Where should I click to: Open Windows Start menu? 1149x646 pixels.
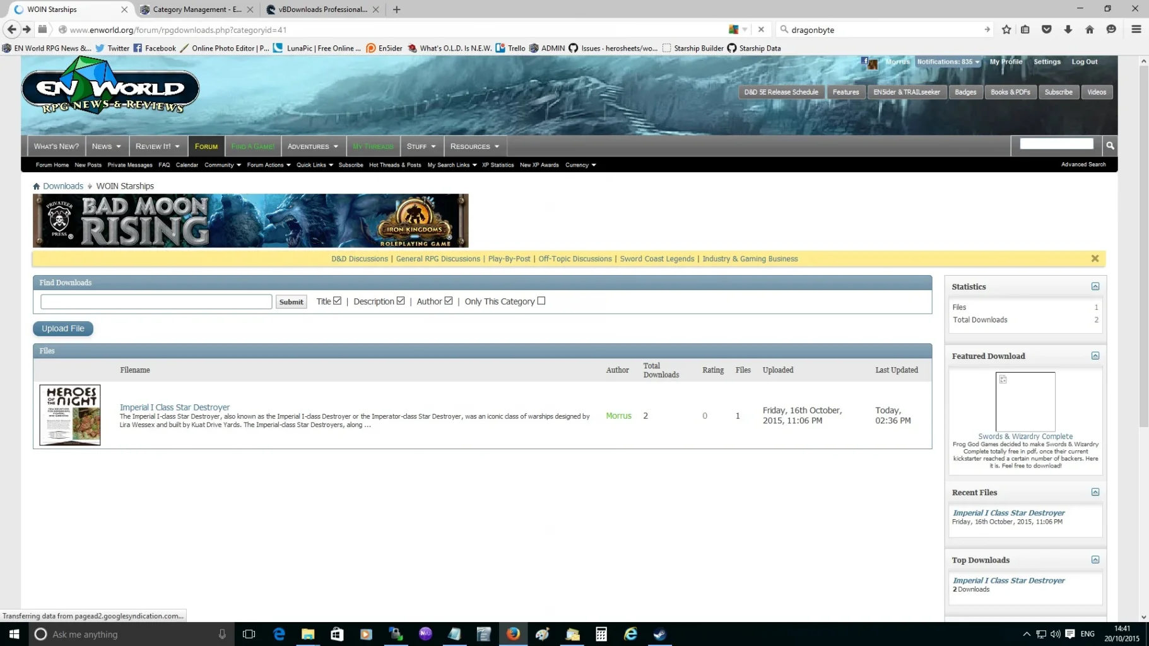tap(14, 634)
